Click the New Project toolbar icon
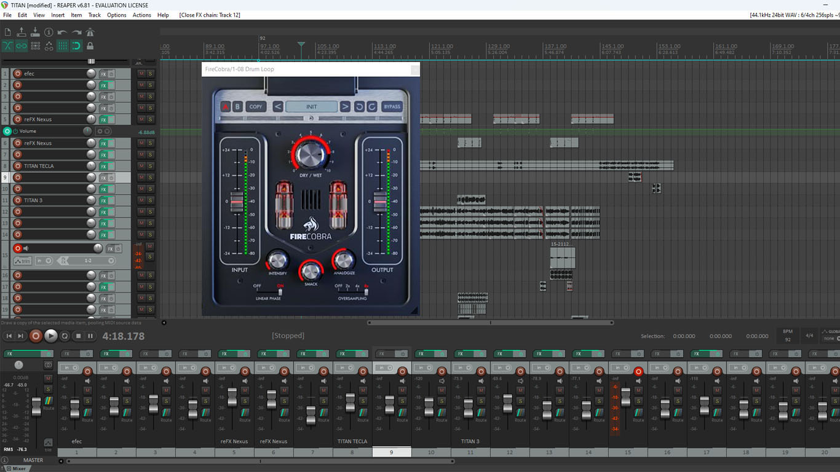 pyautogui.click(x=8, y=32)
